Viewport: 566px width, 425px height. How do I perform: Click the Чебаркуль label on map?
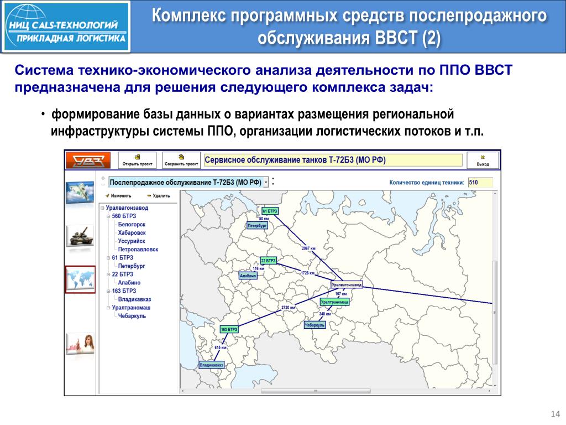point(315,325)
